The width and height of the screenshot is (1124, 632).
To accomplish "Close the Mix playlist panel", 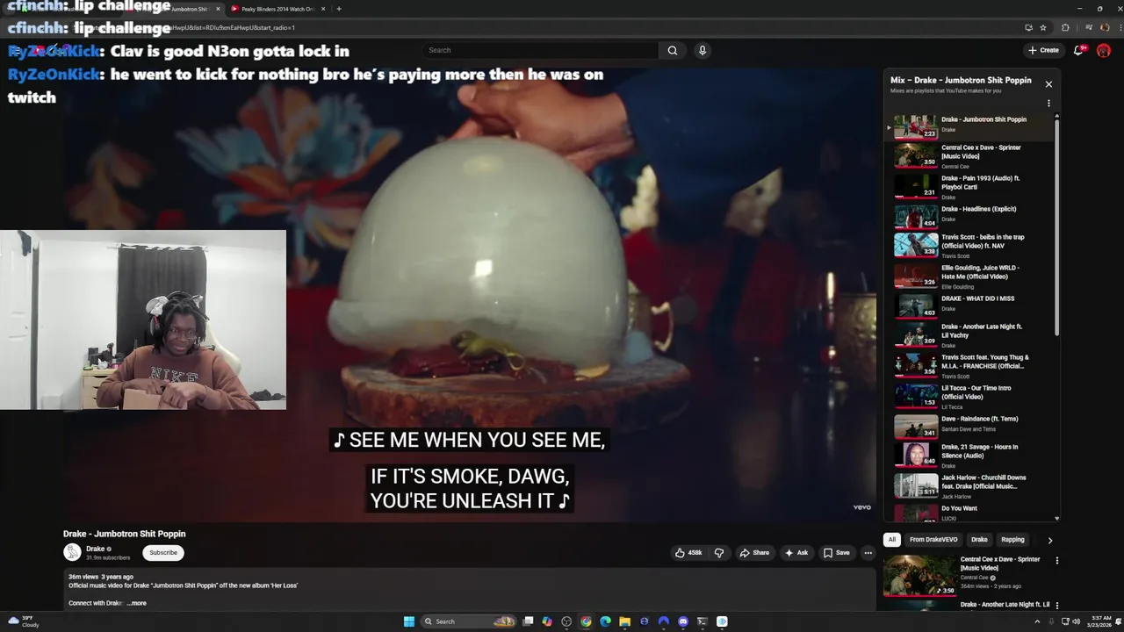I will pyautogui.click(x=1048, y=84).
